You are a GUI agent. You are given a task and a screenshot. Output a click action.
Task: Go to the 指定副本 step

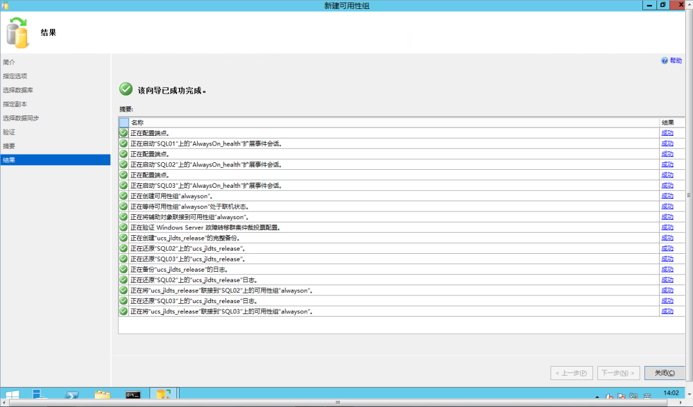pyautogui.click(x=15, y=104)
